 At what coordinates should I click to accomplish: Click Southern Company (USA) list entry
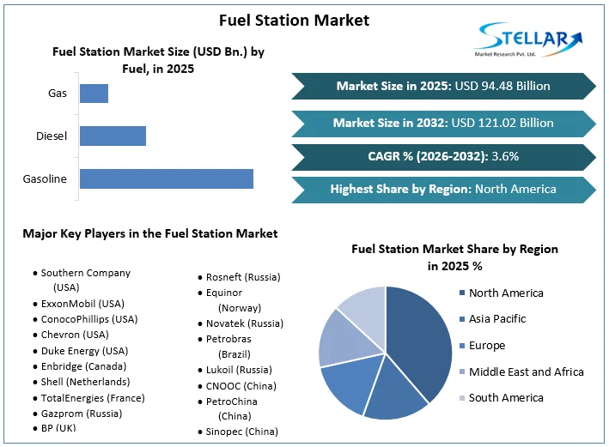(82, 281)
